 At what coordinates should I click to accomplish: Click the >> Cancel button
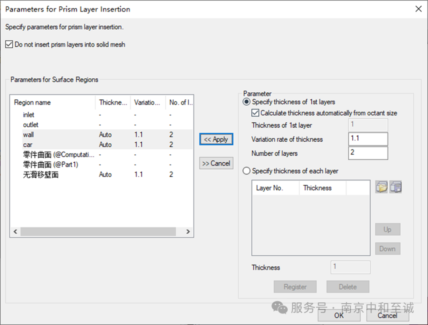(x=216, y=163)
